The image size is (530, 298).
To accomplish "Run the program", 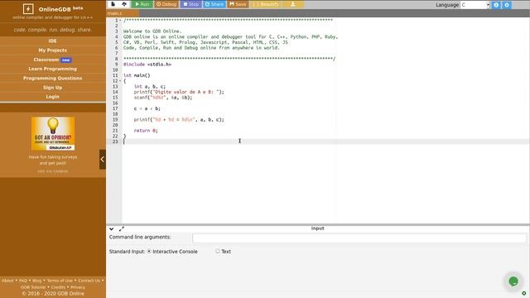I will (x=142, y=4).
